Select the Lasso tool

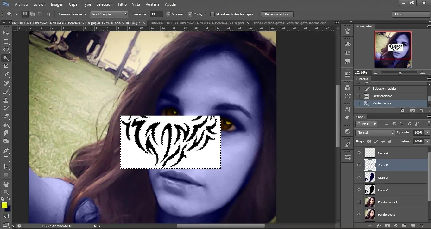(6, 50)
